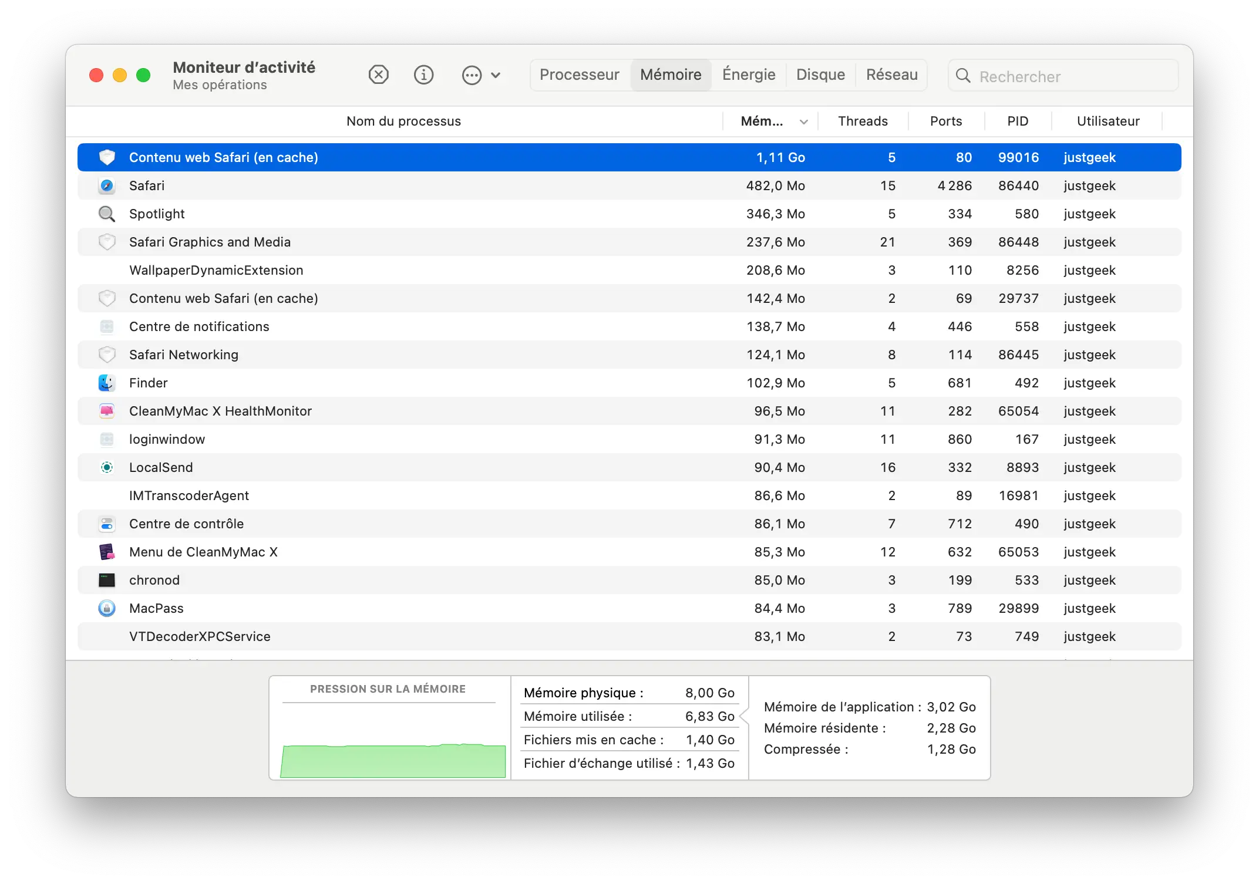
Task: Select the WallpaperDynamicExtension row
Action: coord(629,270)
